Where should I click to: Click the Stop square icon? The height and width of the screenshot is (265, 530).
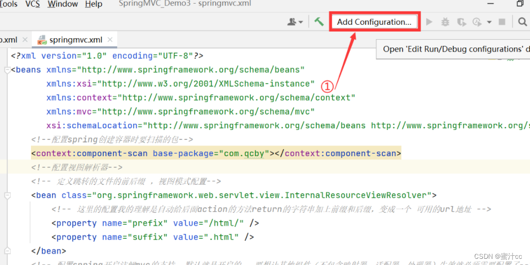502,22
